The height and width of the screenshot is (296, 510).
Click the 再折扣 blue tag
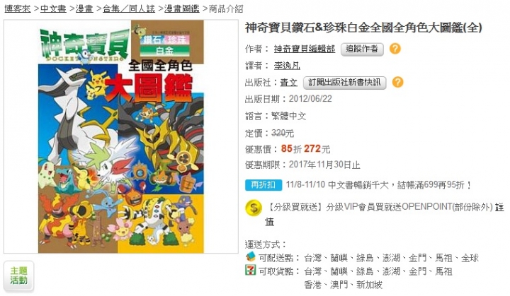click(x=263, y=184)
